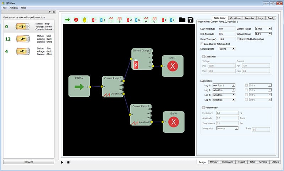Select device 0 battery icon
284x171 pixels.
[x=22, y=27]
